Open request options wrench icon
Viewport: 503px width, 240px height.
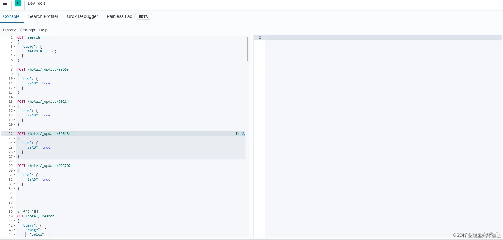(243, 134)
